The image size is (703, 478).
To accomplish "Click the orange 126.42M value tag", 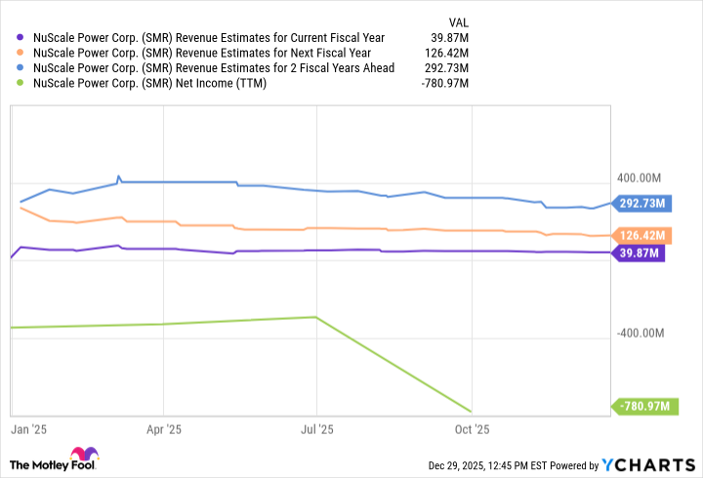I will 641,235.
